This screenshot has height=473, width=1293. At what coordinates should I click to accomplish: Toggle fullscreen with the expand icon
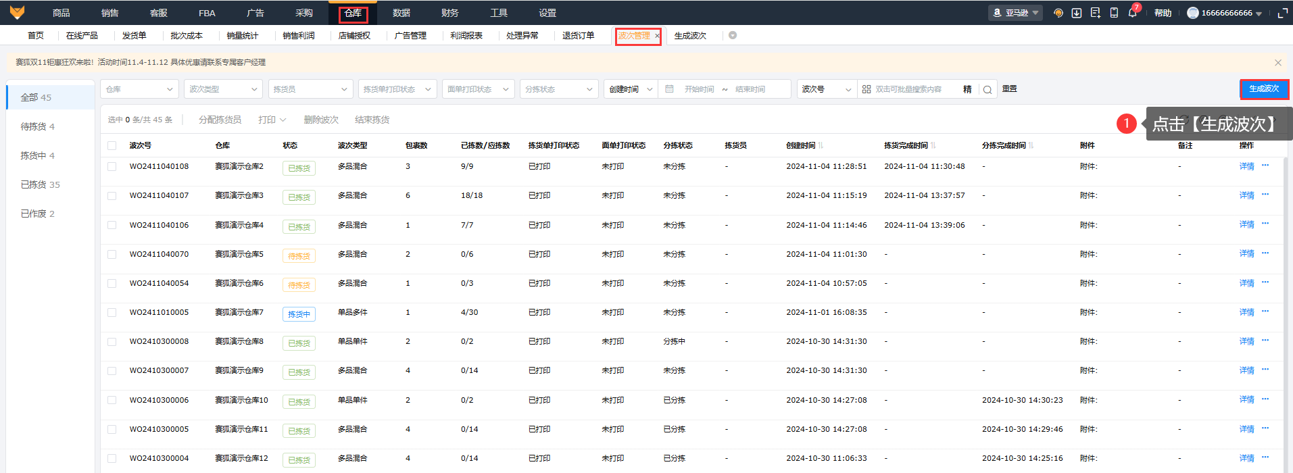coord(1282,13)
